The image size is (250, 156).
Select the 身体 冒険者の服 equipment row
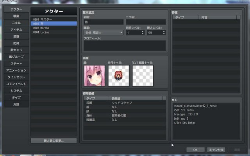(125, 115)
